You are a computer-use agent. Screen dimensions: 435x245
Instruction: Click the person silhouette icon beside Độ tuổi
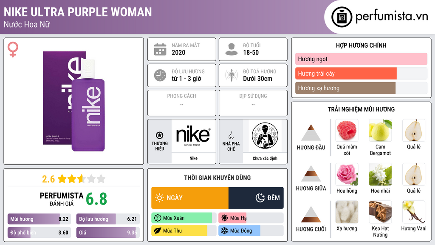[x=232, y=49]
